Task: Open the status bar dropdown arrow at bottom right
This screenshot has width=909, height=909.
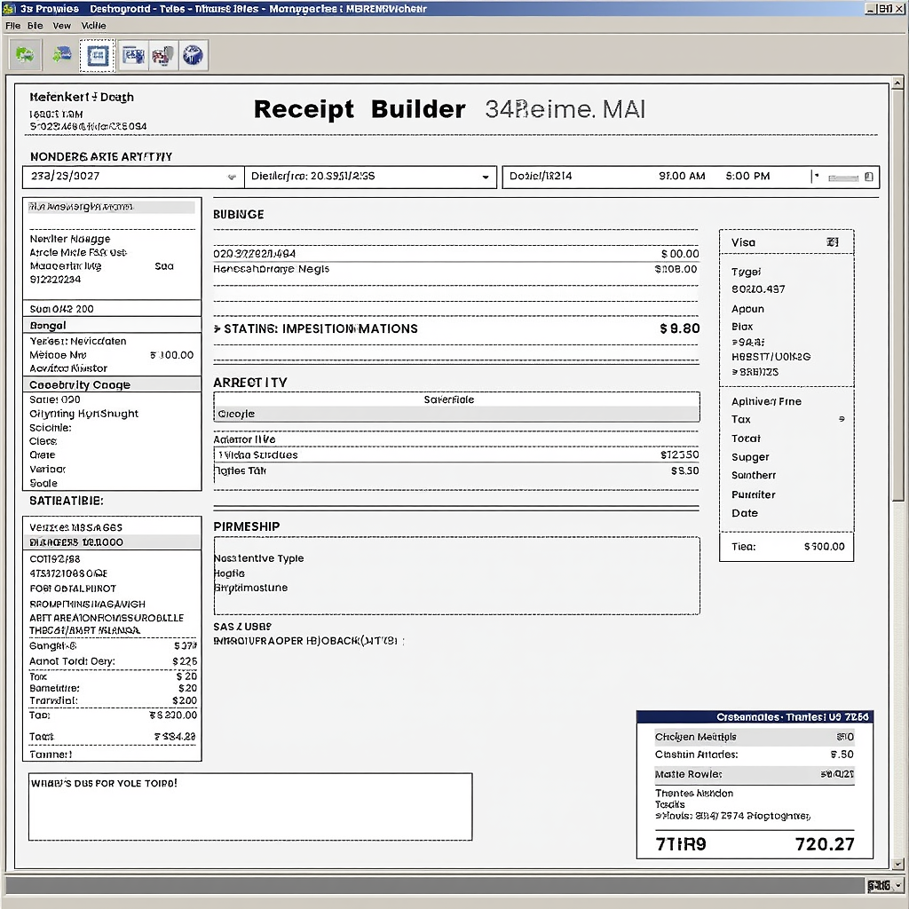Action: (x=898, y=885)
